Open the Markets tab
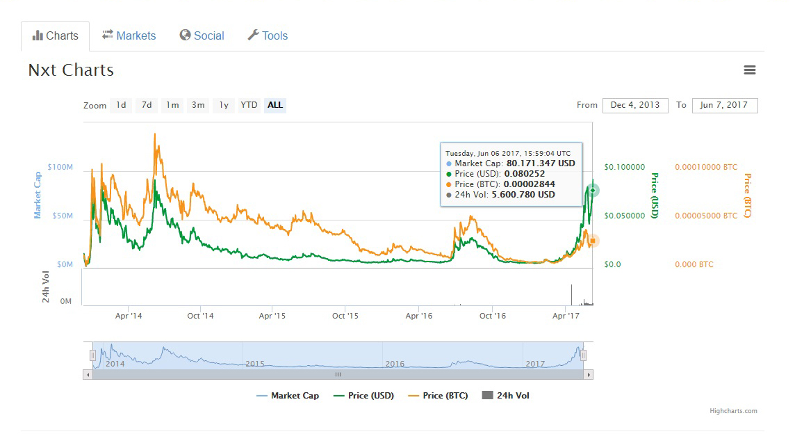Screen dimensions: 795x434 pyautogui.click(x=129, y=35)
